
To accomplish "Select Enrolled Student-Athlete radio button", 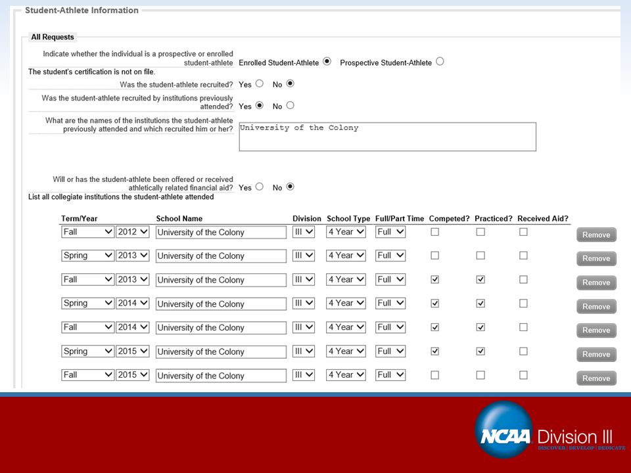I will pos(327,62).
